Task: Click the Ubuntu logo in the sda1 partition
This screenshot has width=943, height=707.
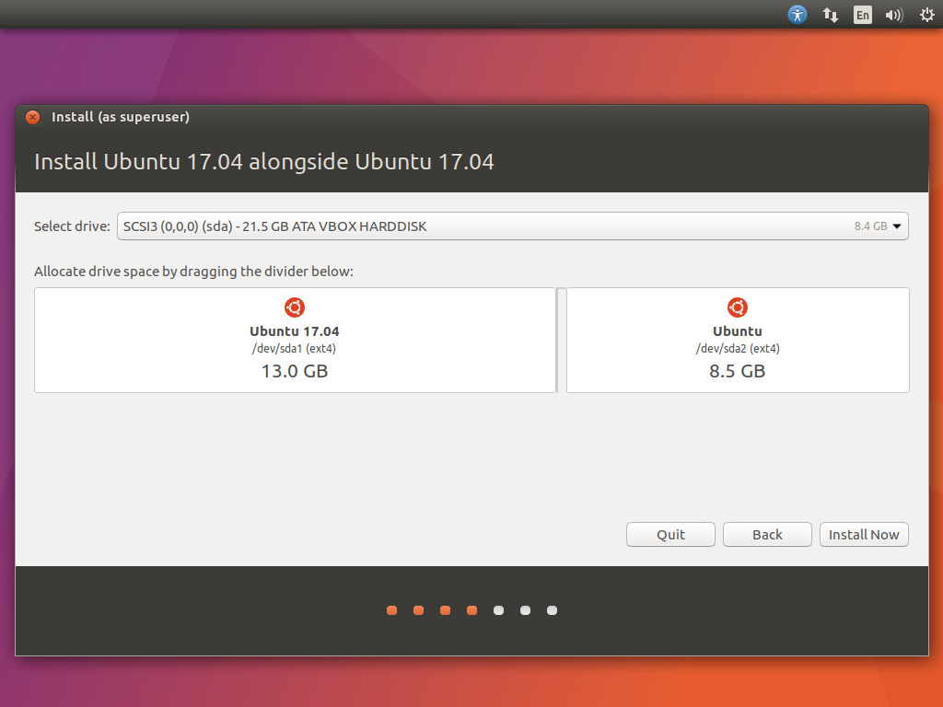Action: pos(295,307)
